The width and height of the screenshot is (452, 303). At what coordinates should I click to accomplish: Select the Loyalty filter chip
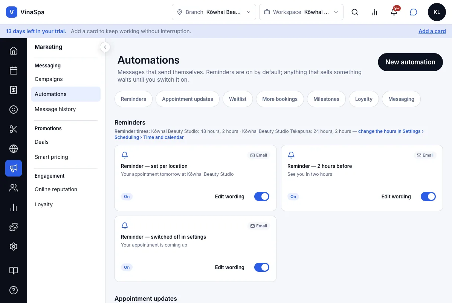click(x=364, y=99)
